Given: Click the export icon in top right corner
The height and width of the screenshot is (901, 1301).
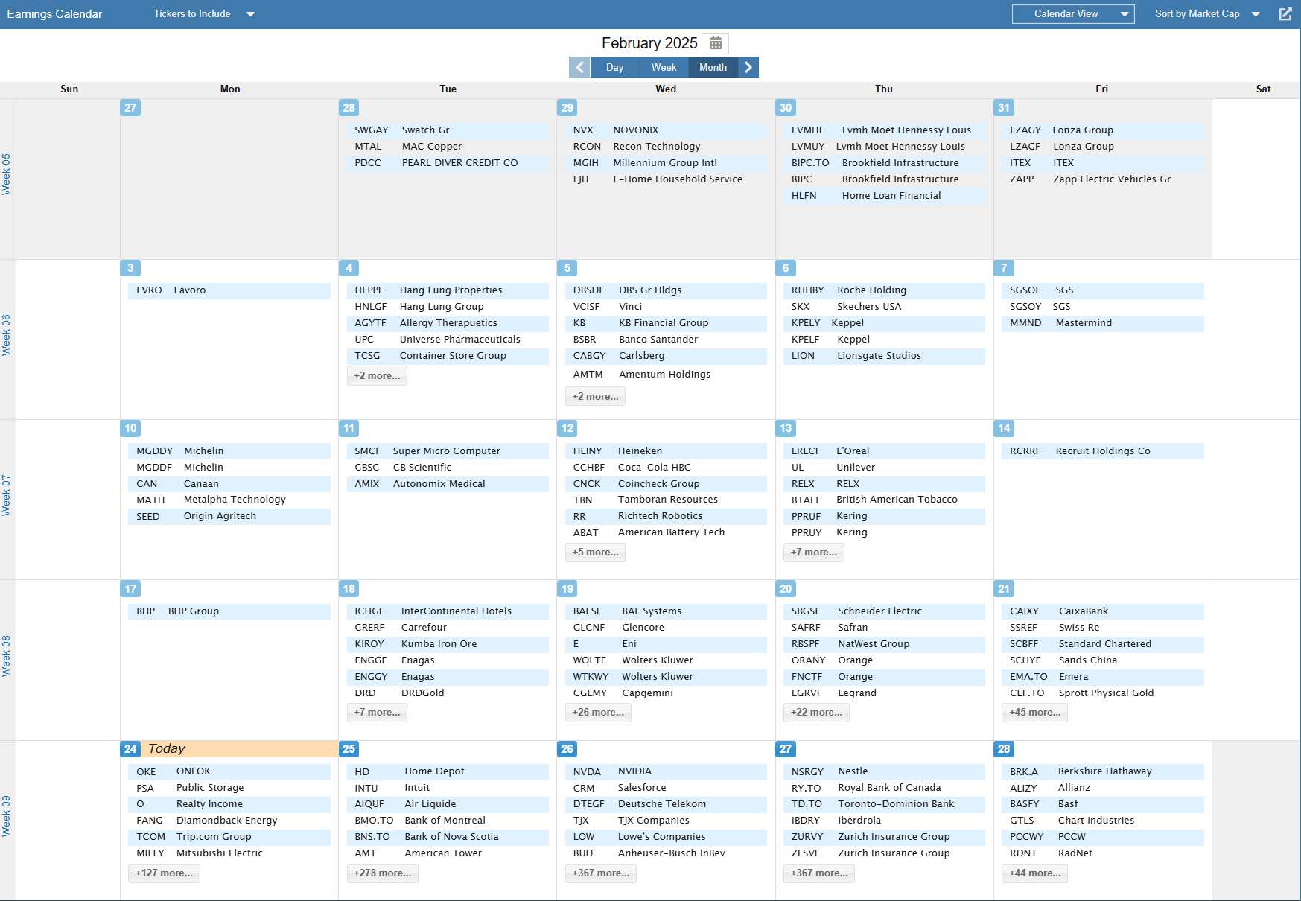Looking at the screenshot, I should (x=1285, y=13).
